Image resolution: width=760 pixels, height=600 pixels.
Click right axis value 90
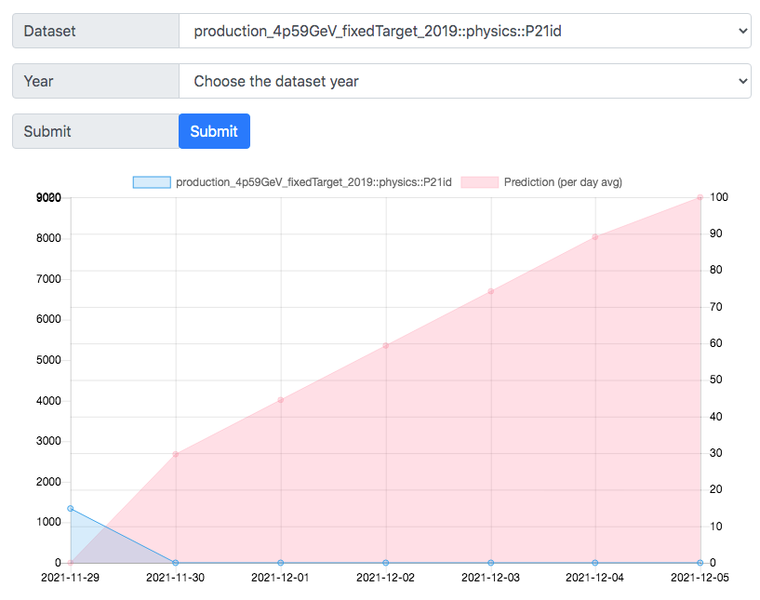click(x=716, y=233)
